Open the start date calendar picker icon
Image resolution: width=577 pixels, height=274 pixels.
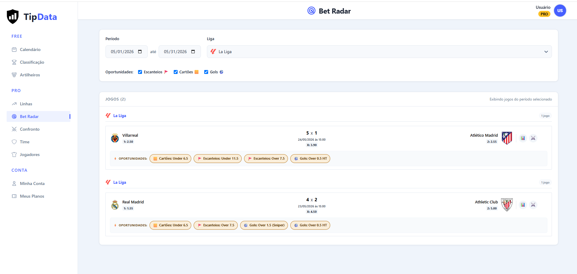tap(140, 52)
